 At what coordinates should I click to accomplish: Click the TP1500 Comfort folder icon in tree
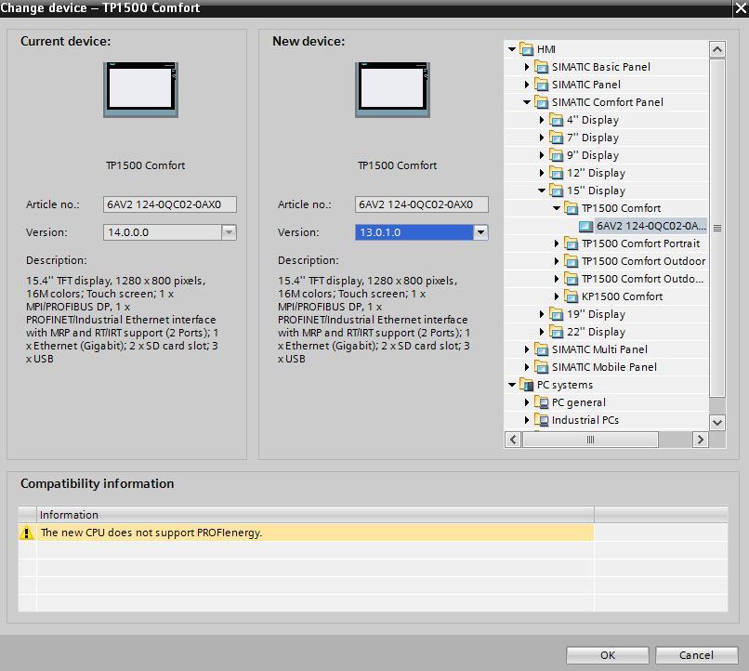[571, 208]
